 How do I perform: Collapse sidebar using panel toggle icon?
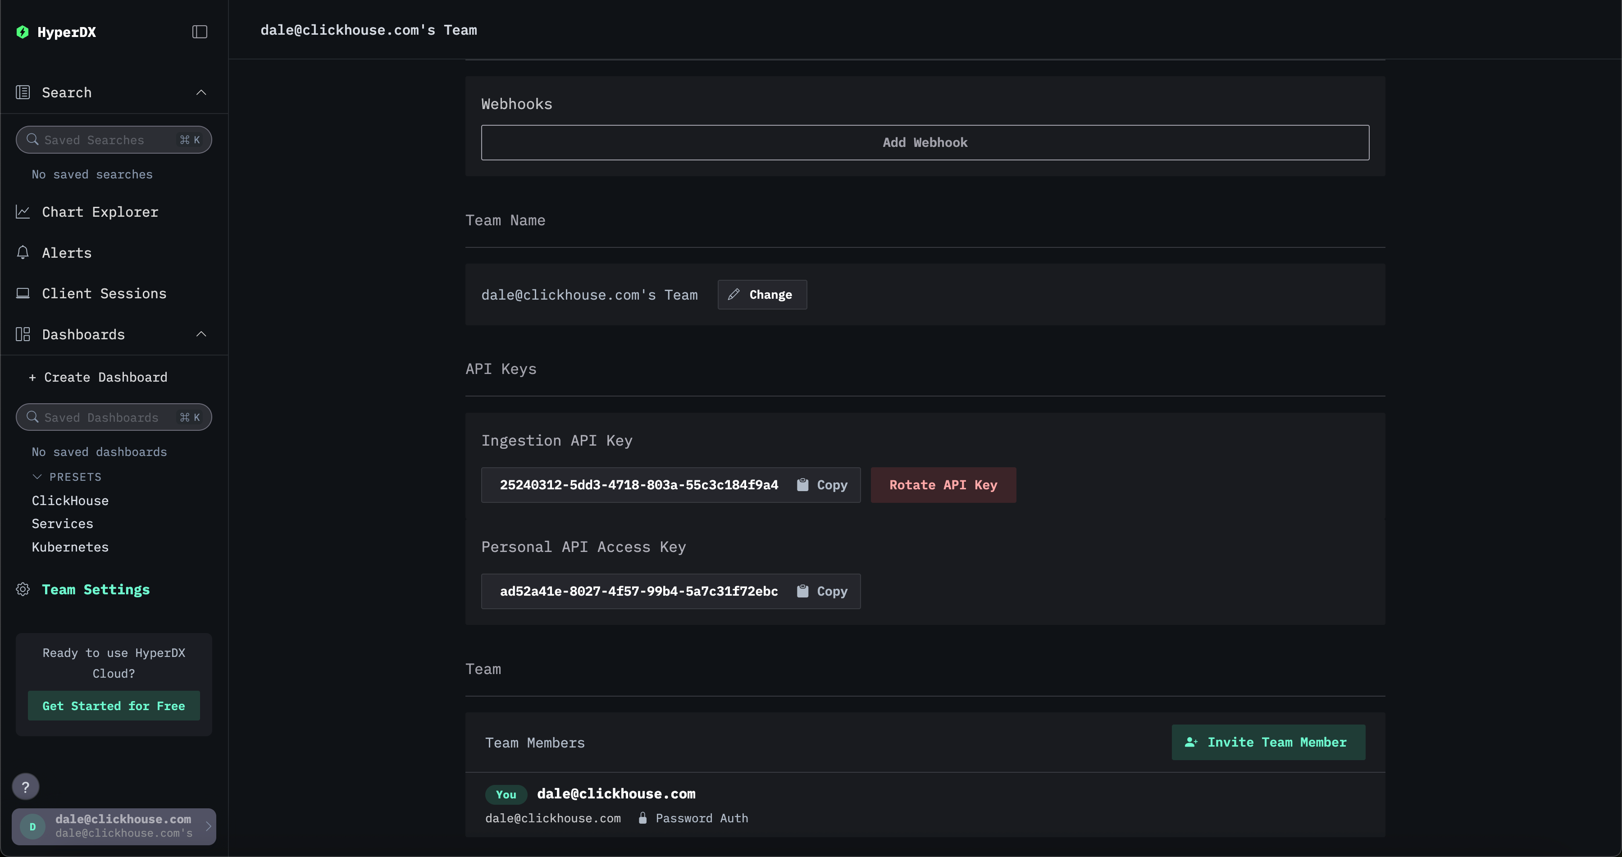(200, 32)
